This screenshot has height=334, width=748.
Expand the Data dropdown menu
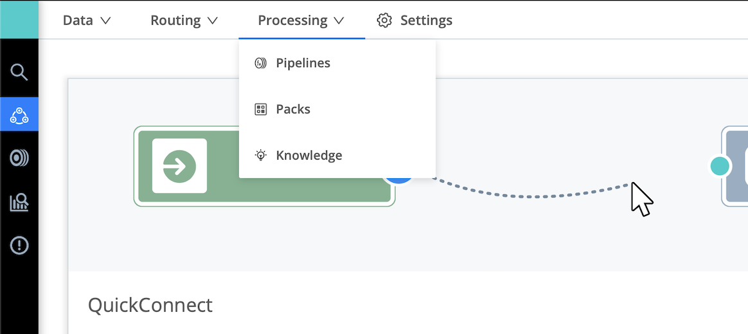pos(87,21)
